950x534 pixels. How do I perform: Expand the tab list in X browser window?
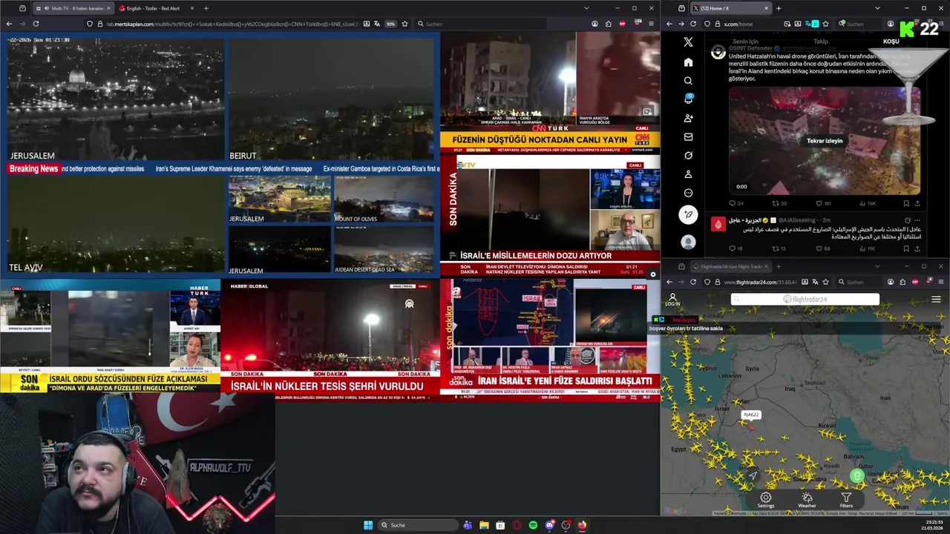coord(877,8)
